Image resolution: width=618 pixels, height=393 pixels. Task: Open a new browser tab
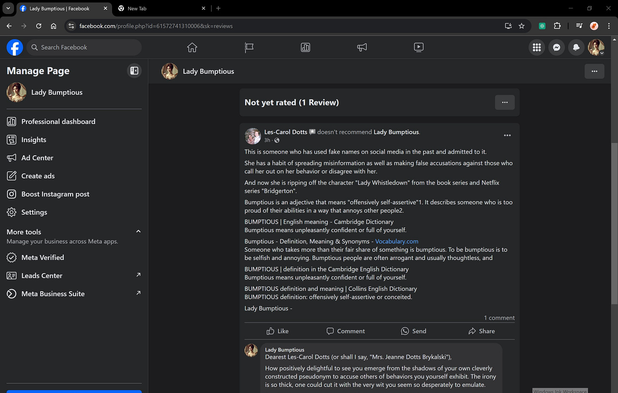[x=218, y=8]
